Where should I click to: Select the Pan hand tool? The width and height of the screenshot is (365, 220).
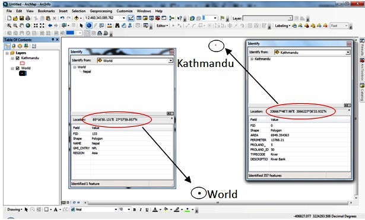[x=21, y=25]
